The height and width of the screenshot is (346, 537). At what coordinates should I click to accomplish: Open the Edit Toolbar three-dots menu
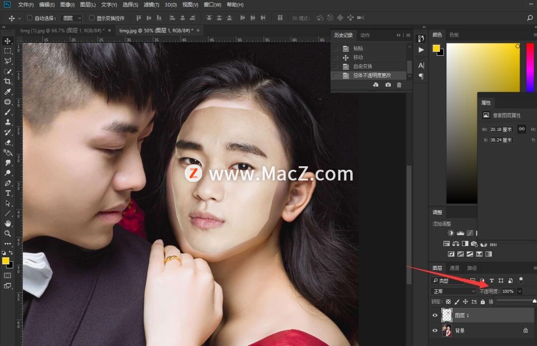click(7, 243)
